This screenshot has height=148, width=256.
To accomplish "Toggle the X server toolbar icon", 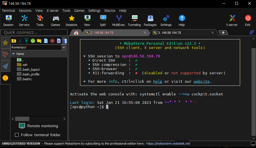I will pos(232,21).
